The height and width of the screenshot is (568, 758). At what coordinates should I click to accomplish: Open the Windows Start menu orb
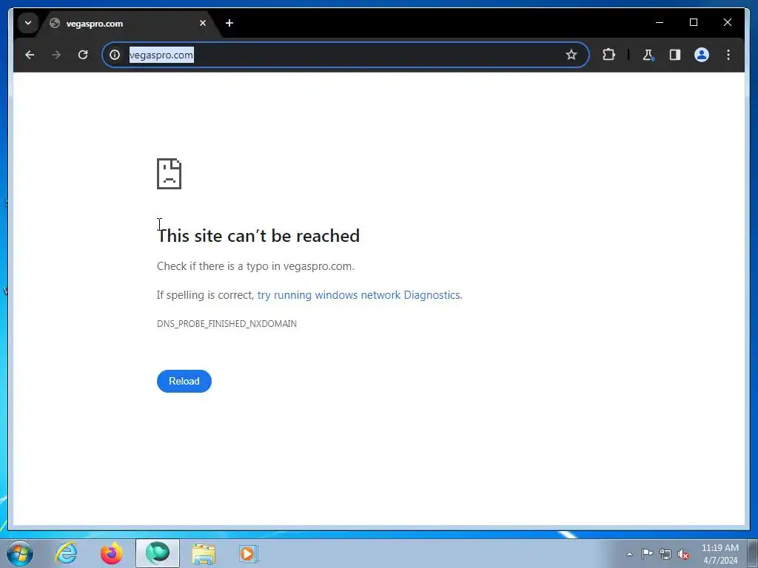20,553
